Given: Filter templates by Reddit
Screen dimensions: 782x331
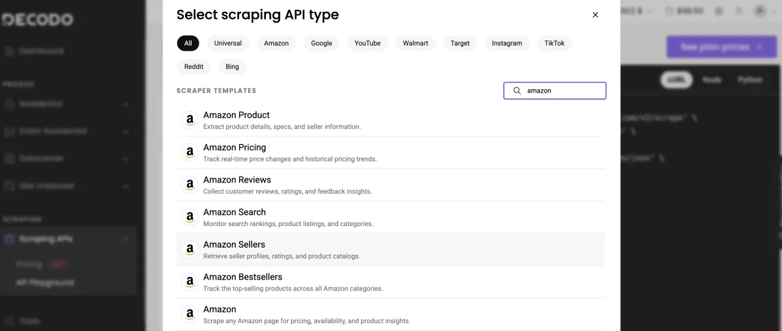Looking at the screenshot, I should [194, 66].
